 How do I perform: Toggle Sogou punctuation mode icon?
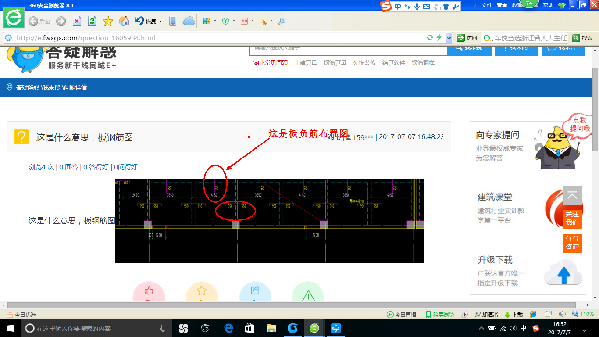coord(407,7)
